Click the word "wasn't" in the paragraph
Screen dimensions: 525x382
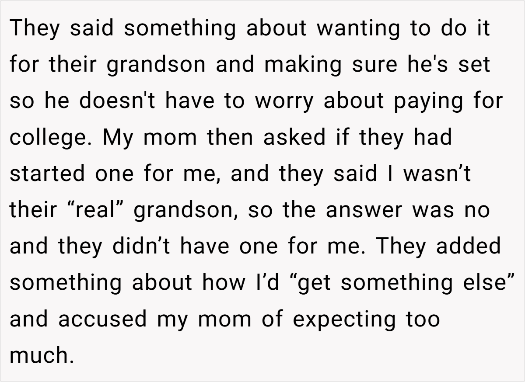(x=437, y=174)
